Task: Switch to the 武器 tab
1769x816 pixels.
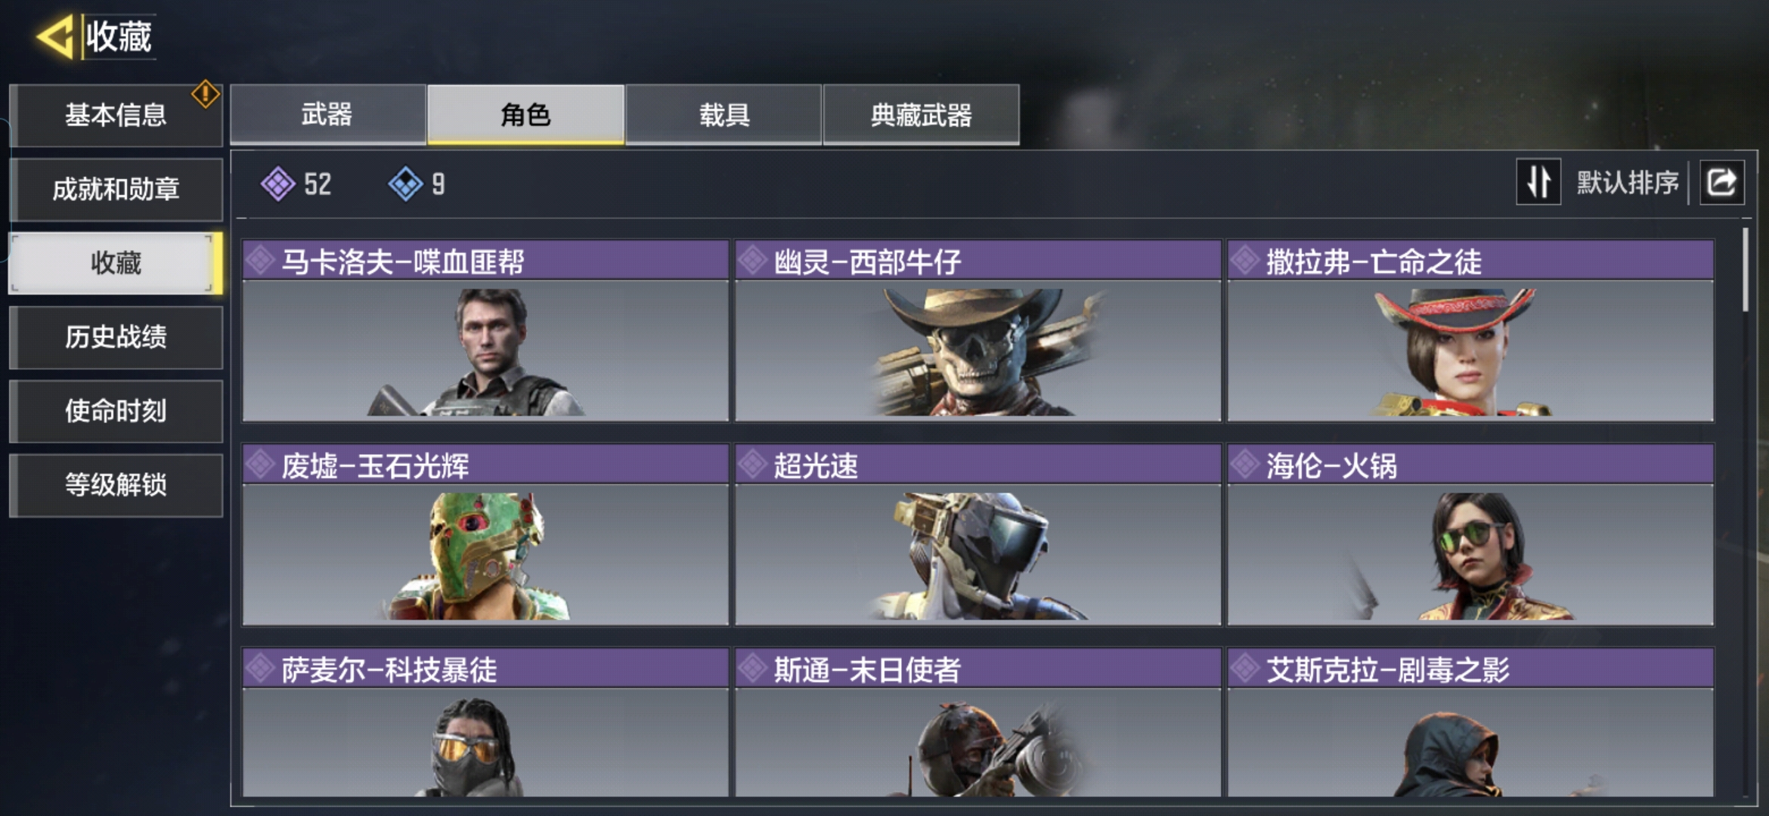Action: pos(327,114)
